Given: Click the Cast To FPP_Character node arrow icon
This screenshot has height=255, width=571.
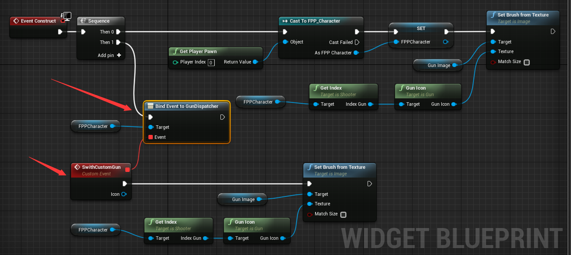Looking at the screenshot, I should (x=285, y=21).
